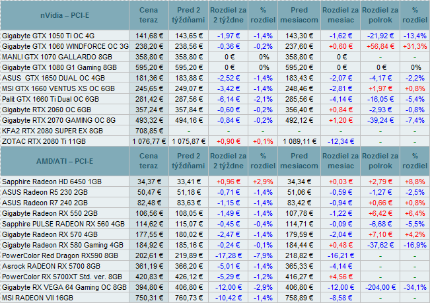Click 'Pred mesiacom' header in AMD/ATI section
The image size is (430, 303).
coord(299,161)
